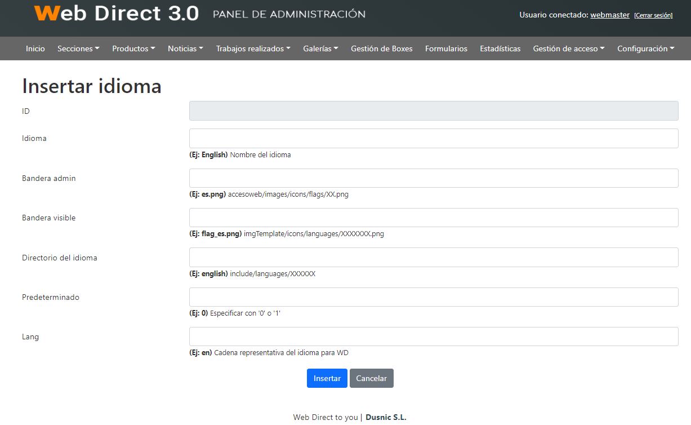Image resolution: width=691 pixels, height=425 pixels.
Task: Expand the Productos dropdown menu
Action: click(x=133, y=48)
